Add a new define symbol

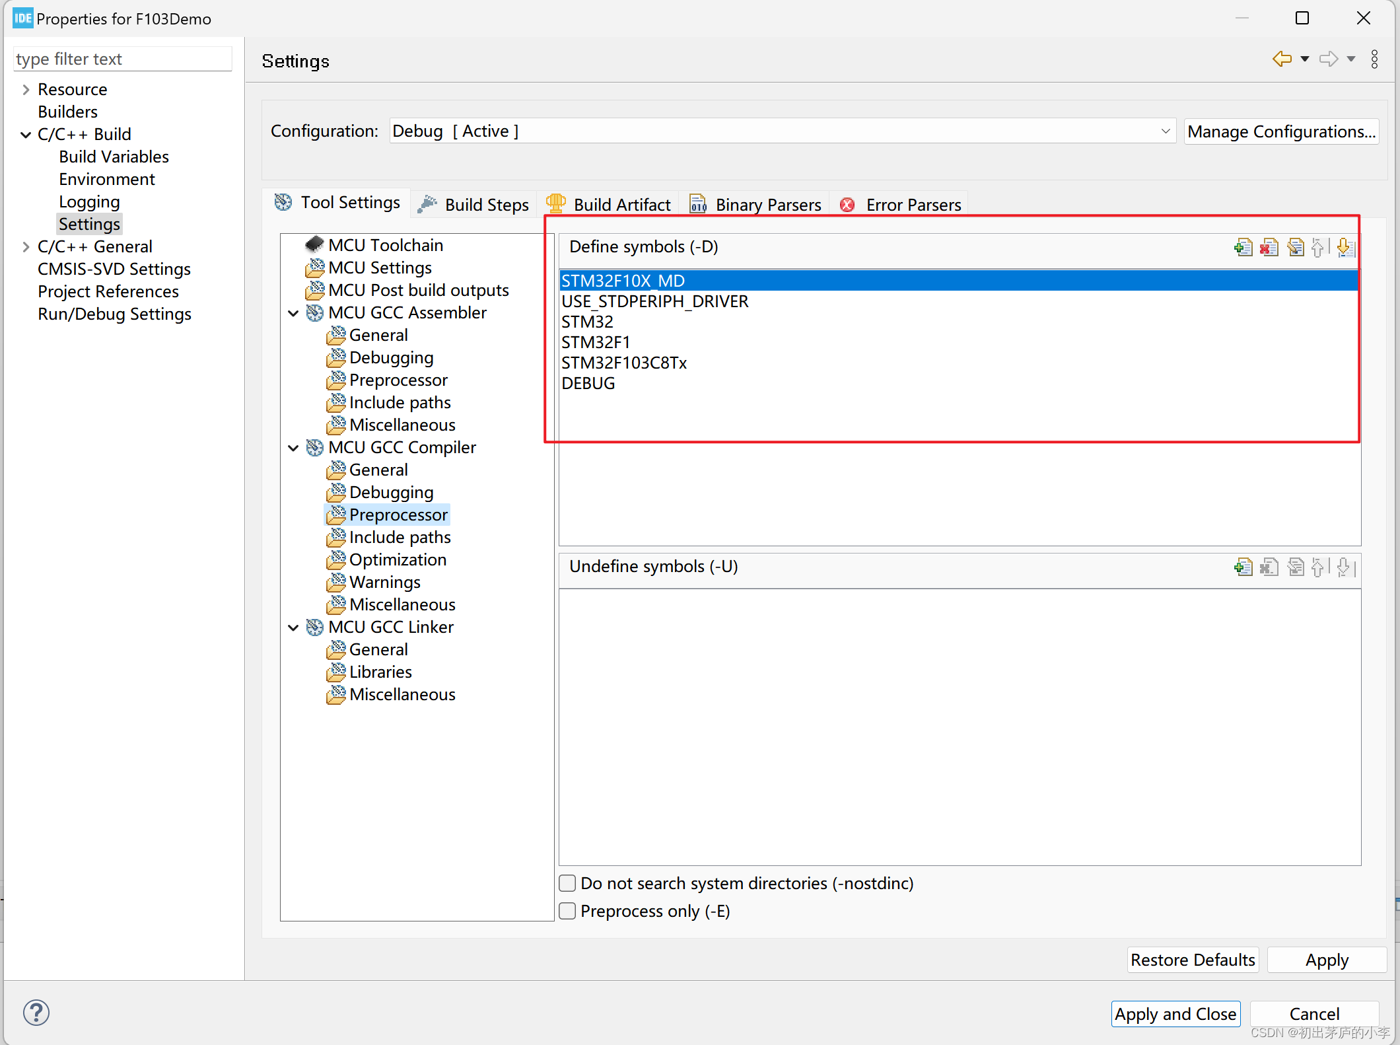coord(1243,247)
